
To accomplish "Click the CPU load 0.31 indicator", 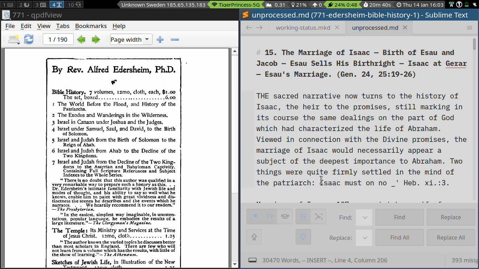I will (x=276, y=5).
